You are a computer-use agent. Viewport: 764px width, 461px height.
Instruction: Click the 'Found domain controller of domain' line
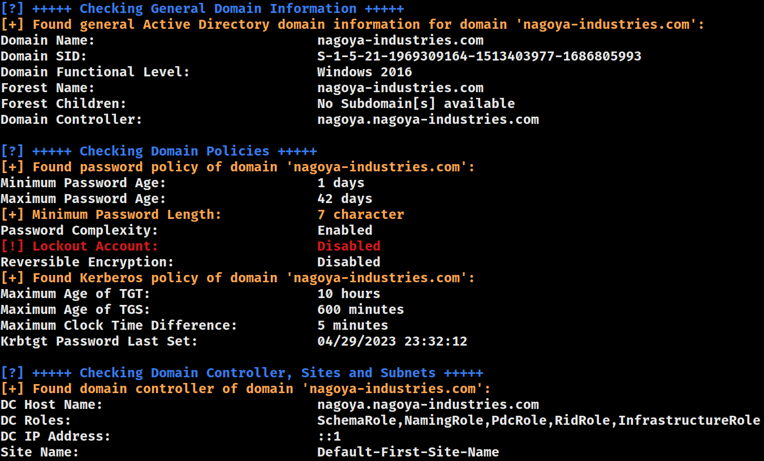point(246,389)
